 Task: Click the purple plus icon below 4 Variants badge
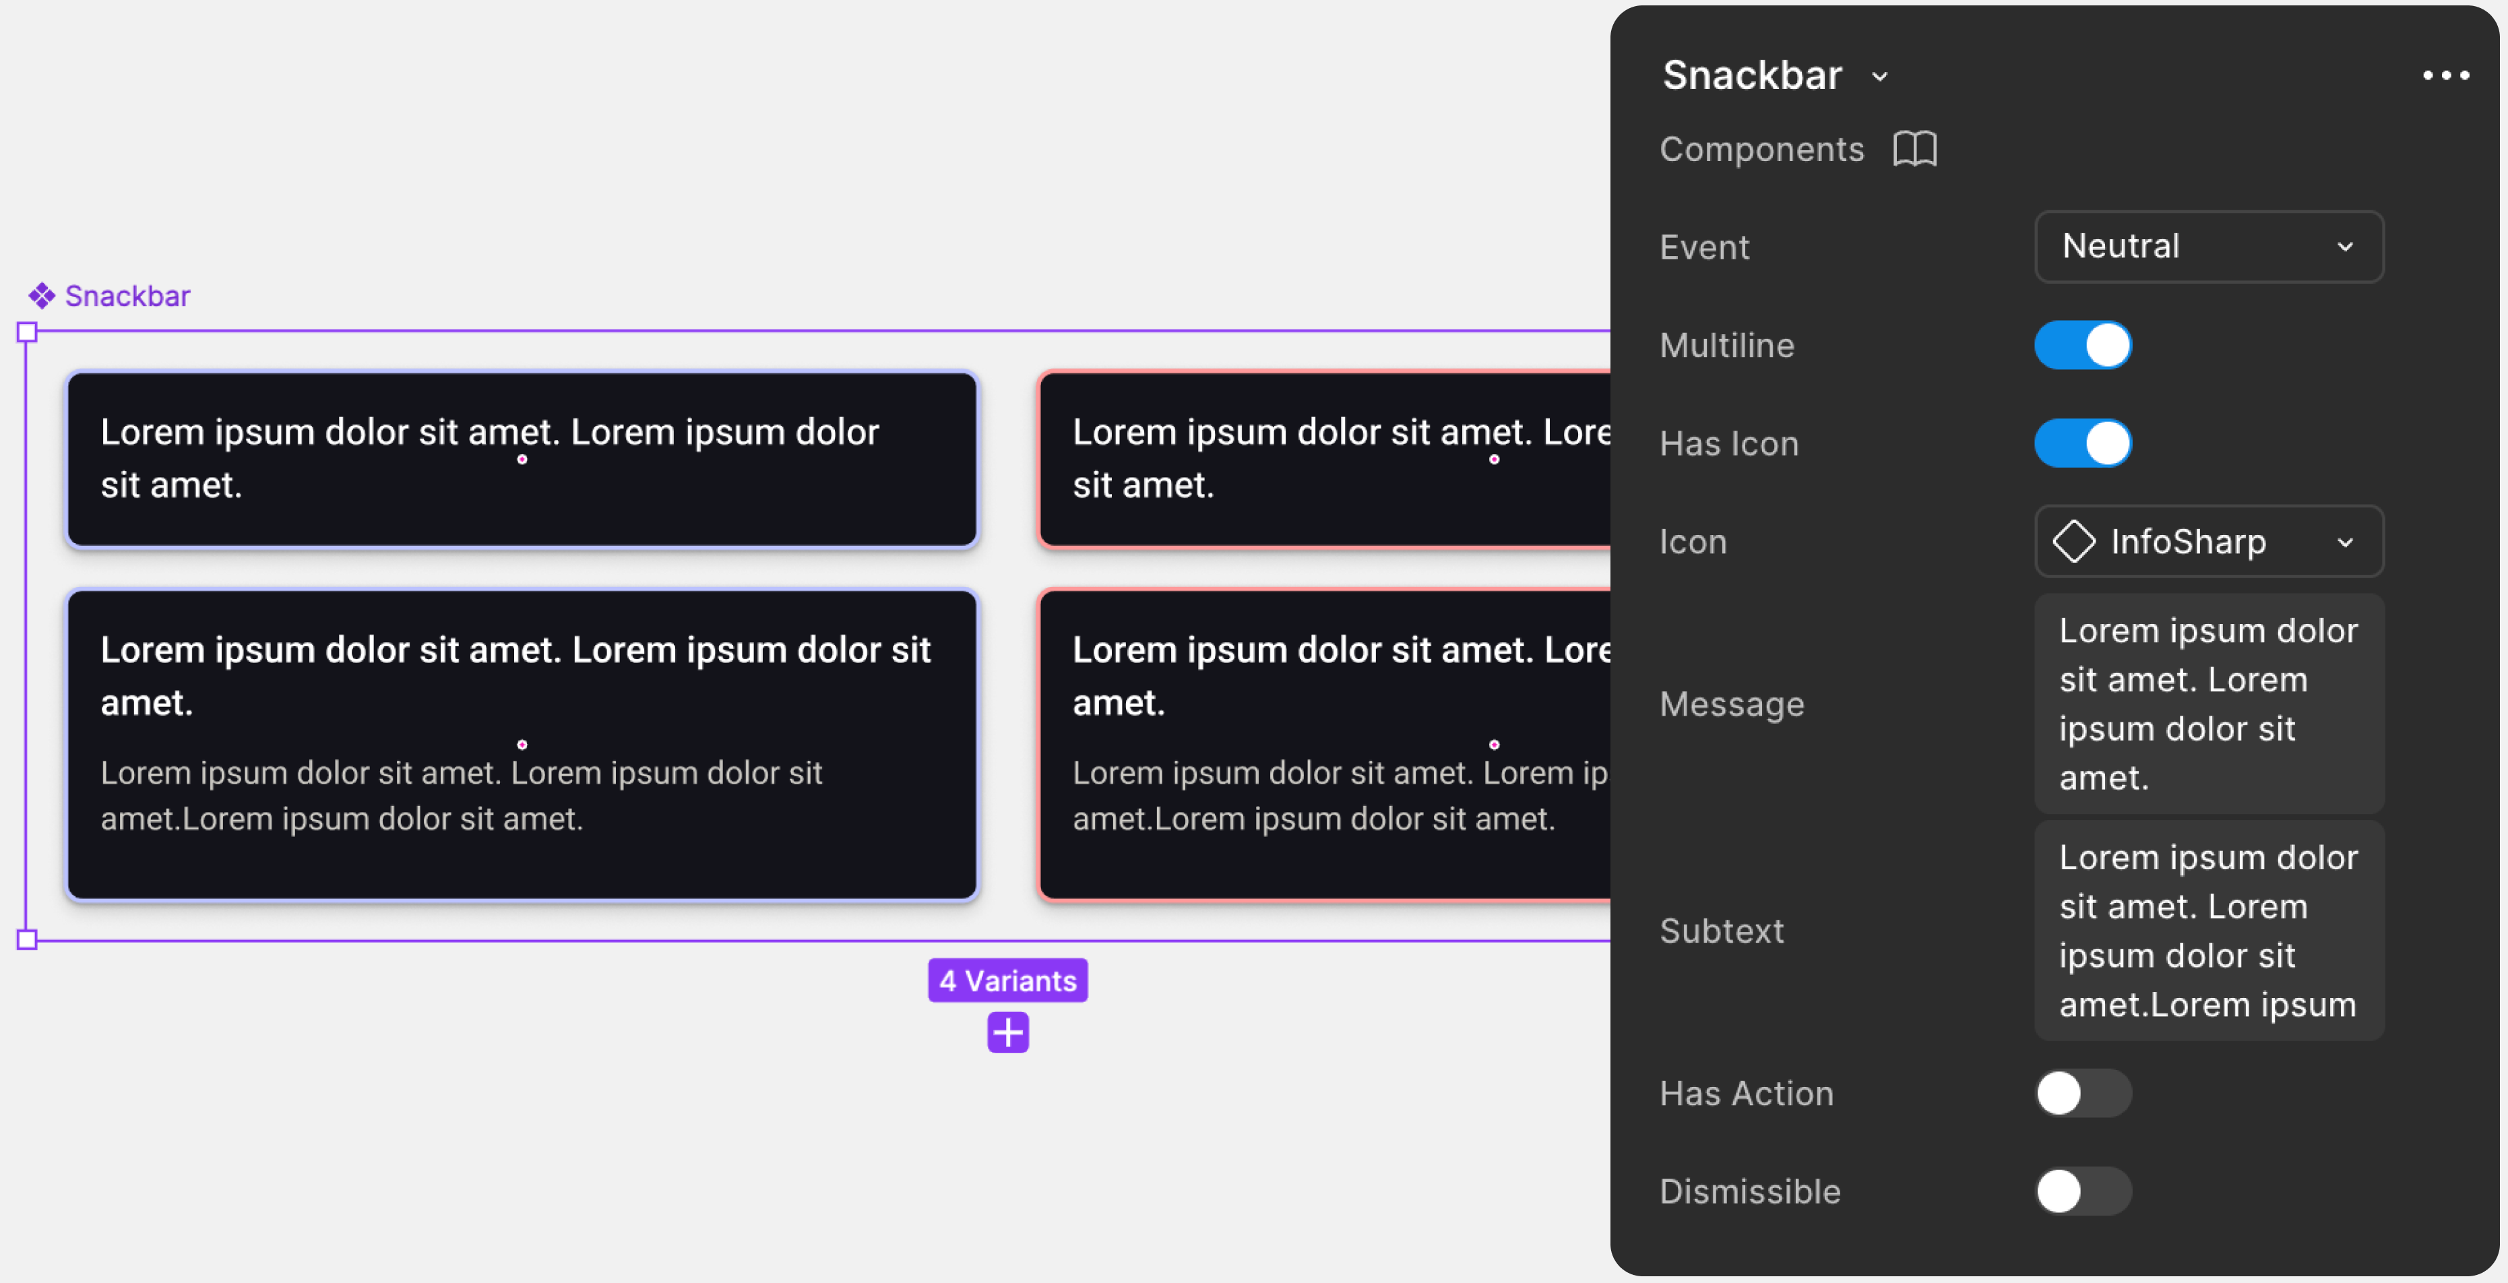1007,1033
